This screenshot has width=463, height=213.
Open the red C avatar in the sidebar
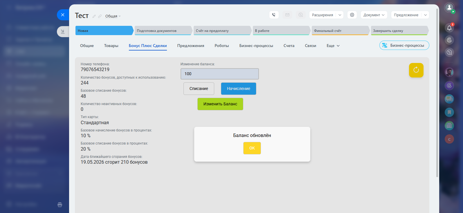449,139
